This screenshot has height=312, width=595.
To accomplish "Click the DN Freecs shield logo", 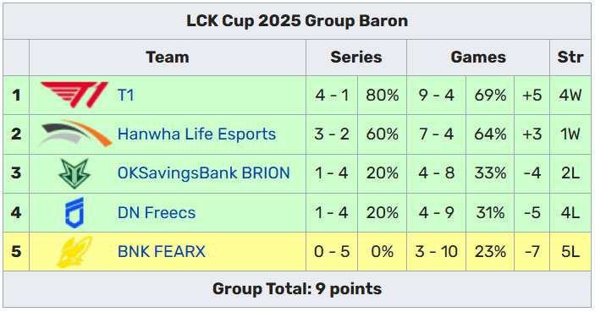I will pos(74,212).
